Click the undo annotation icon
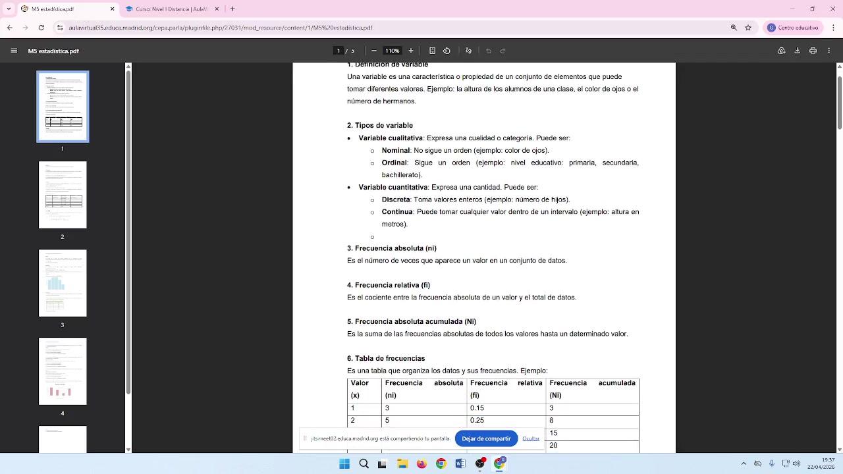 pos(489,51)
